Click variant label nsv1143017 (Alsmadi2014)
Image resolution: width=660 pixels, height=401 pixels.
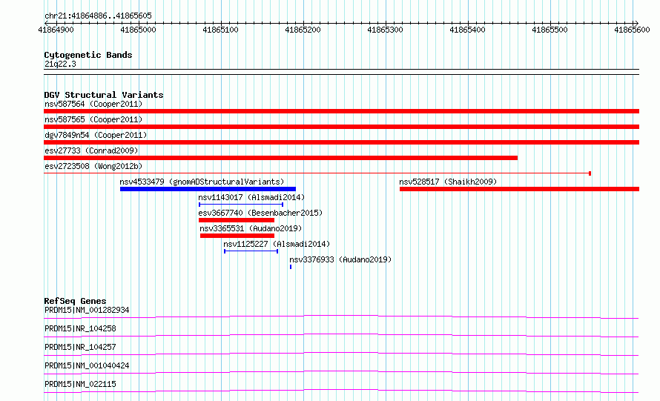point(251,197)
